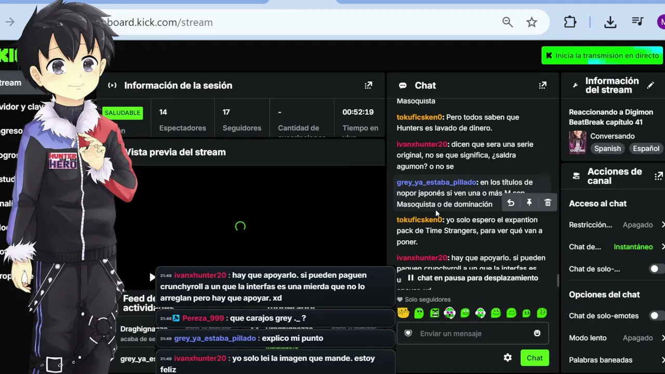Screen dimensions: 665x374
Task: Zoom using the magnifier icon in address bar
Action: click(x=508, y=22)
